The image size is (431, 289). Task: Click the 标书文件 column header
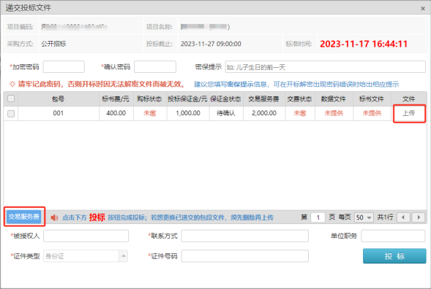[372, 99]
